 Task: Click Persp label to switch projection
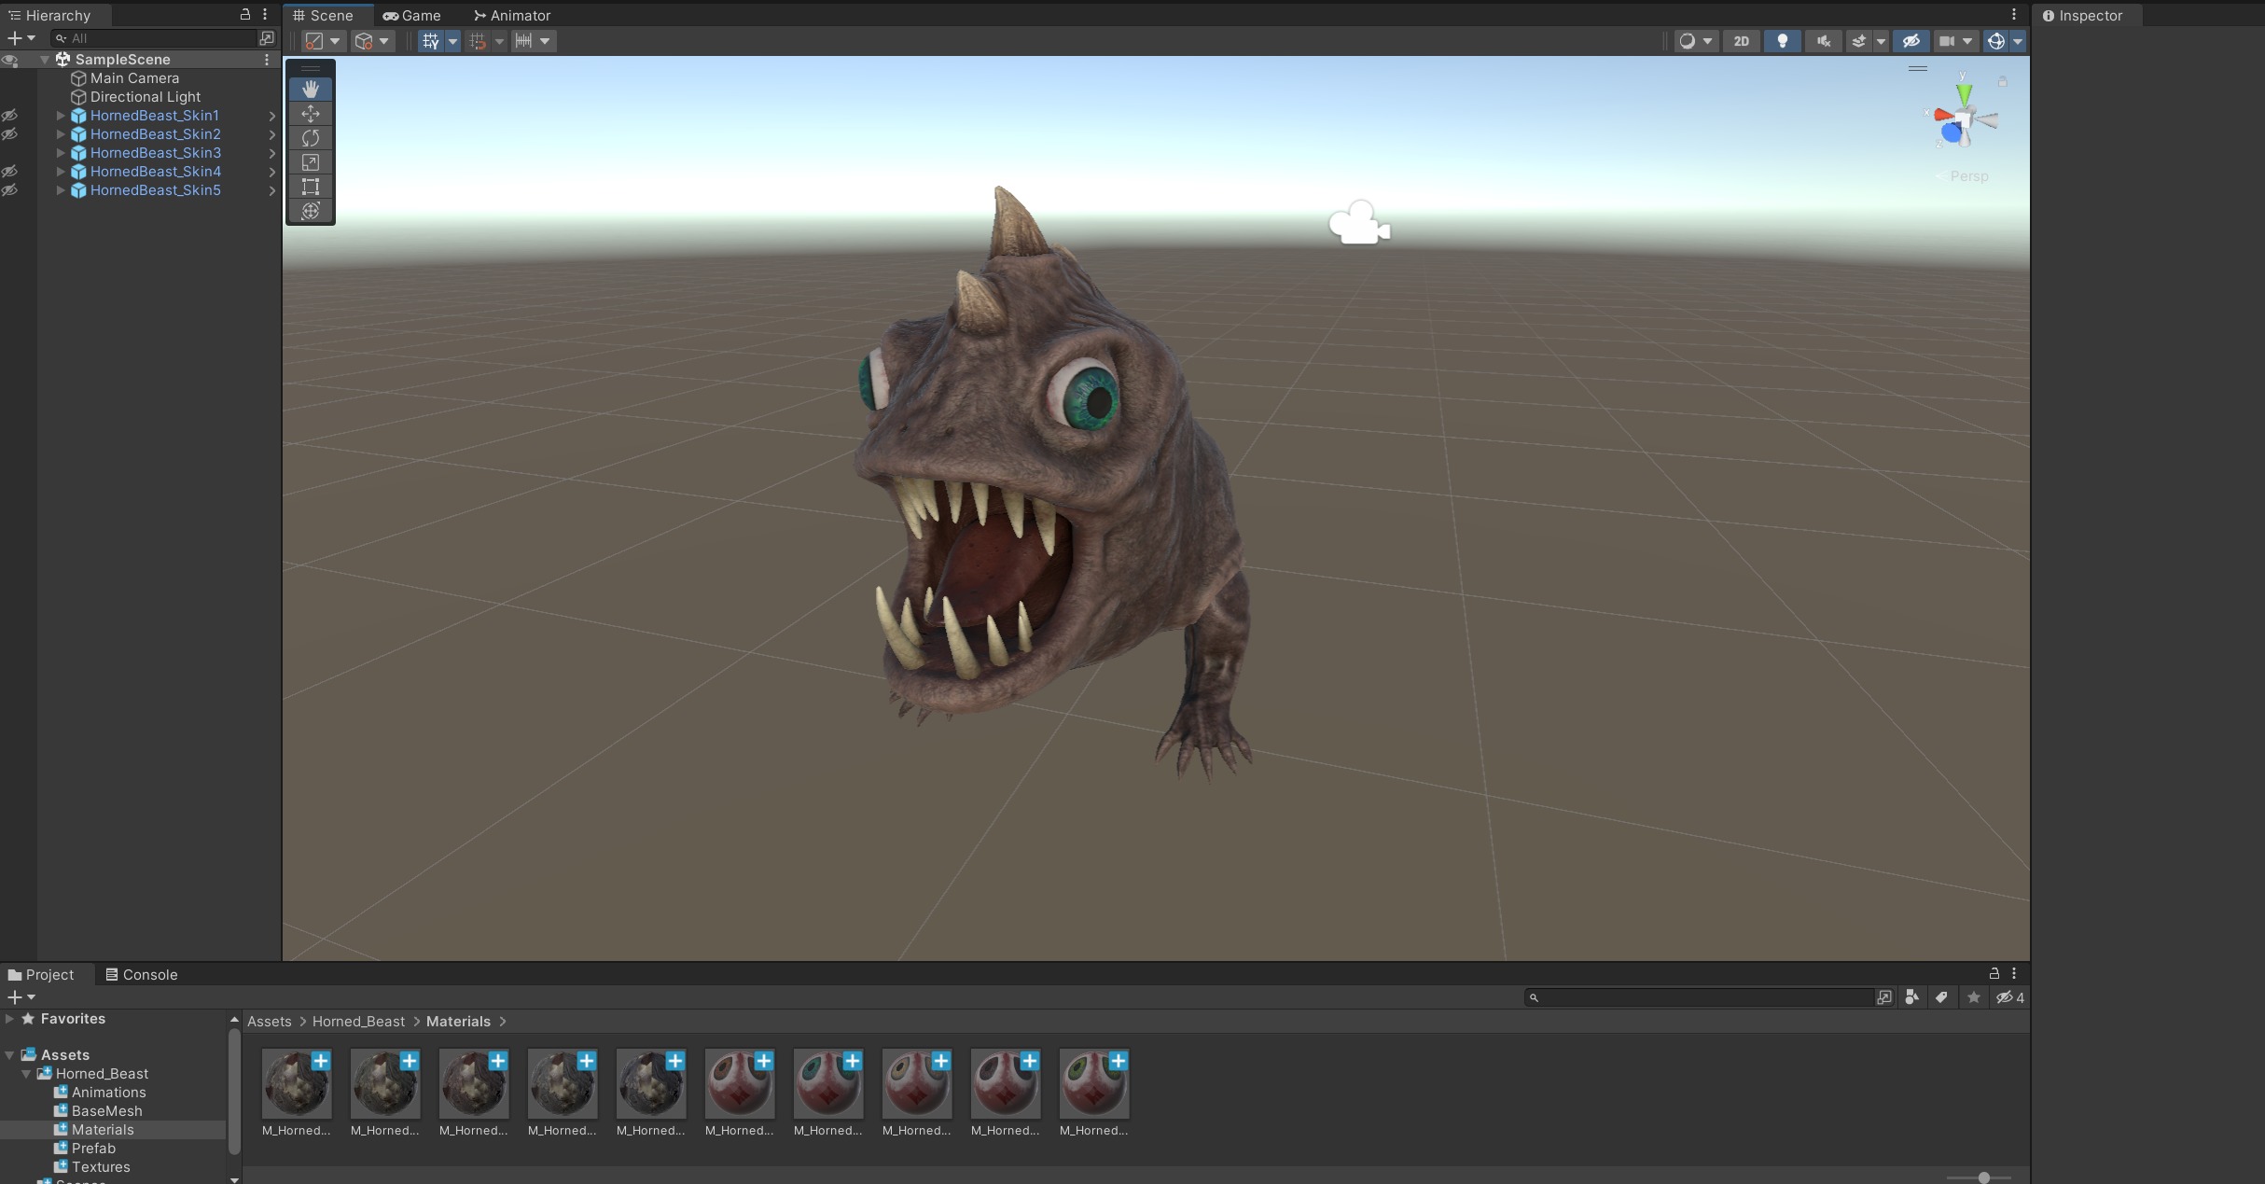[1968, 176]
